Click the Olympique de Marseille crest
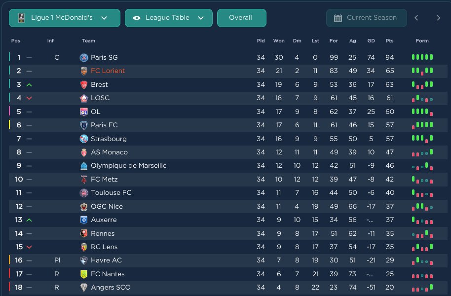The image size is (451, 296). click(x=84, y=166)
